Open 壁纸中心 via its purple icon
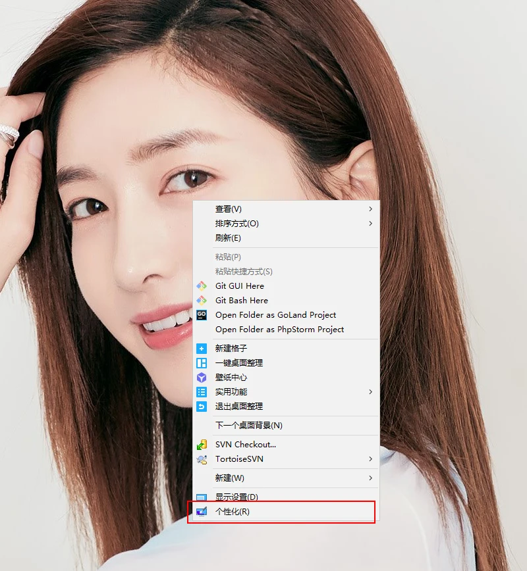The height and width of the screenshot is (571, 527). (x=202, y=378)
